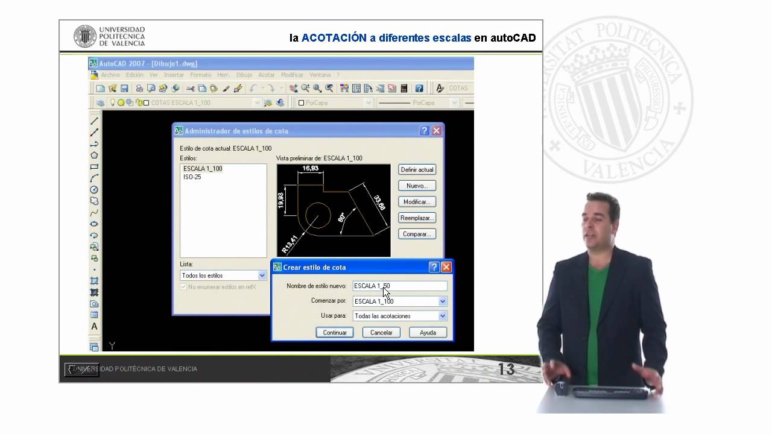The width and height of the screenshot is (772, 434).
Task: Open the QuickCalc calculator icon
Action: (x=403, y=88)
